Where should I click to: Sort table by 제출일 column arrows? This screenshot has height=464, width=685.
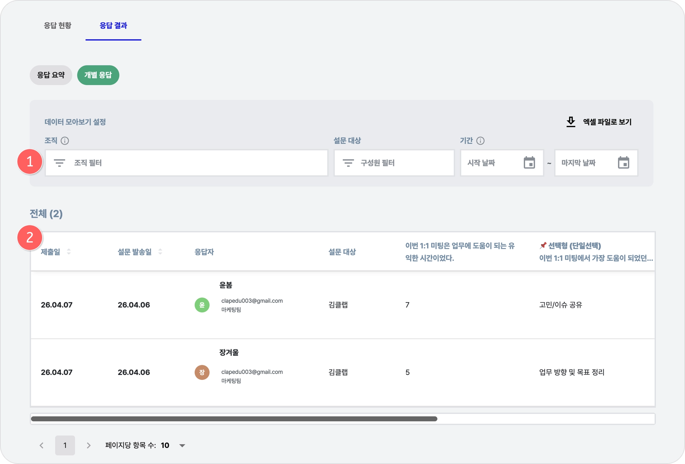click(69, 252)
